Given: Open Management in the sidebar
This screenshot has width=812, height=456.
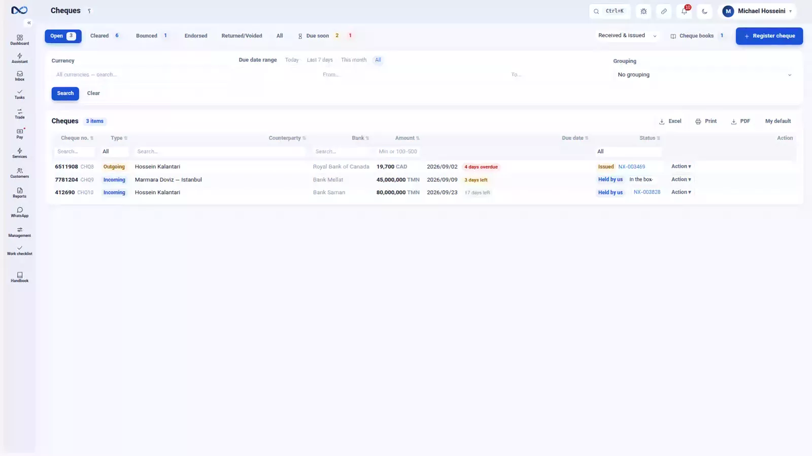Looking at the screenshot, I should click(19, 232).
